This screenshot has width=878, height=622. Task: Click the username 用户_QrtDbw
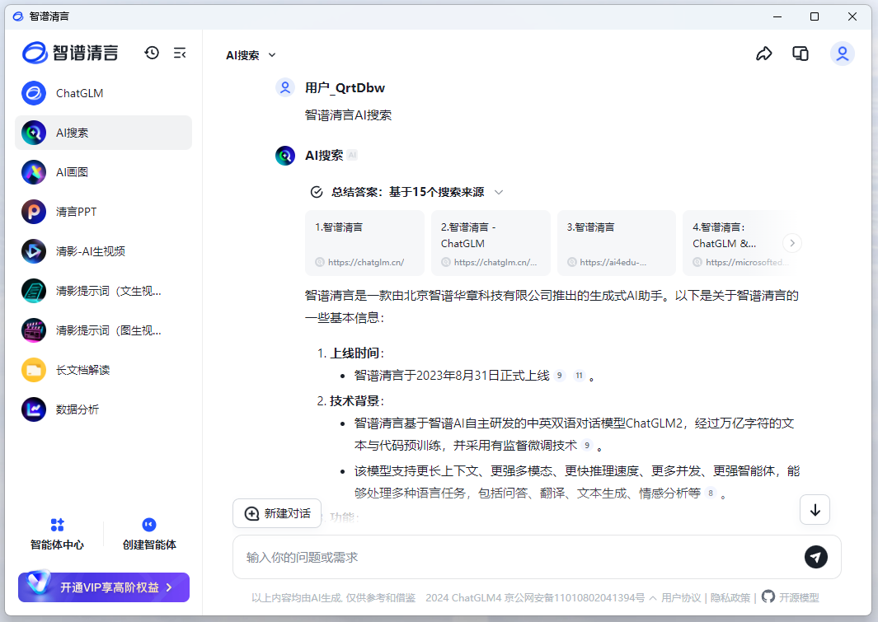pos(345,88)
